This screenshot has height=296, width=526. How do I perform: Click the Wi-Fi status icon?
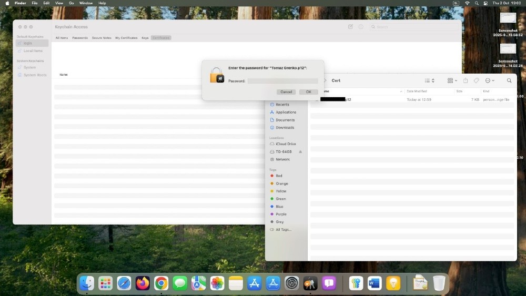467,3
